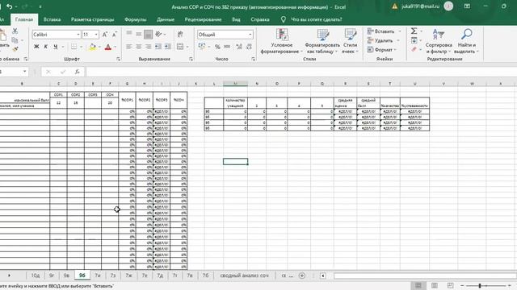Expand Условное форматирование menu
The image size is (517, 290).
[281, 41]
